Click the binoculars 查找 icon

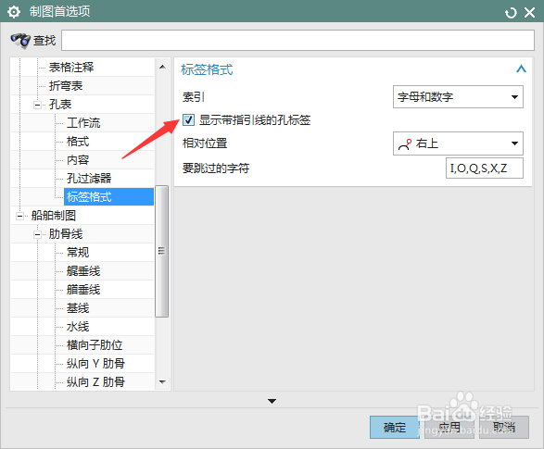(x=20, y=41)
